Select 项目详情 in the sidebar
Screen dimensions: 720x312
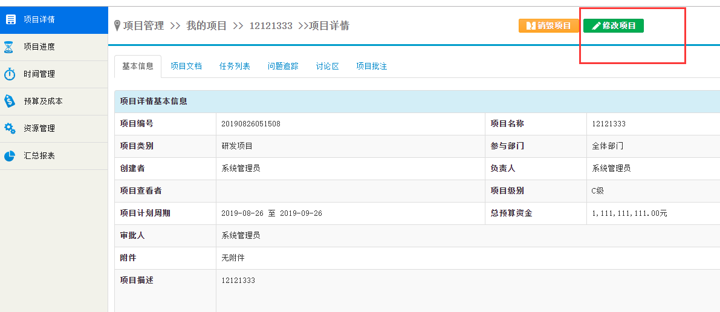coord(54,20)
